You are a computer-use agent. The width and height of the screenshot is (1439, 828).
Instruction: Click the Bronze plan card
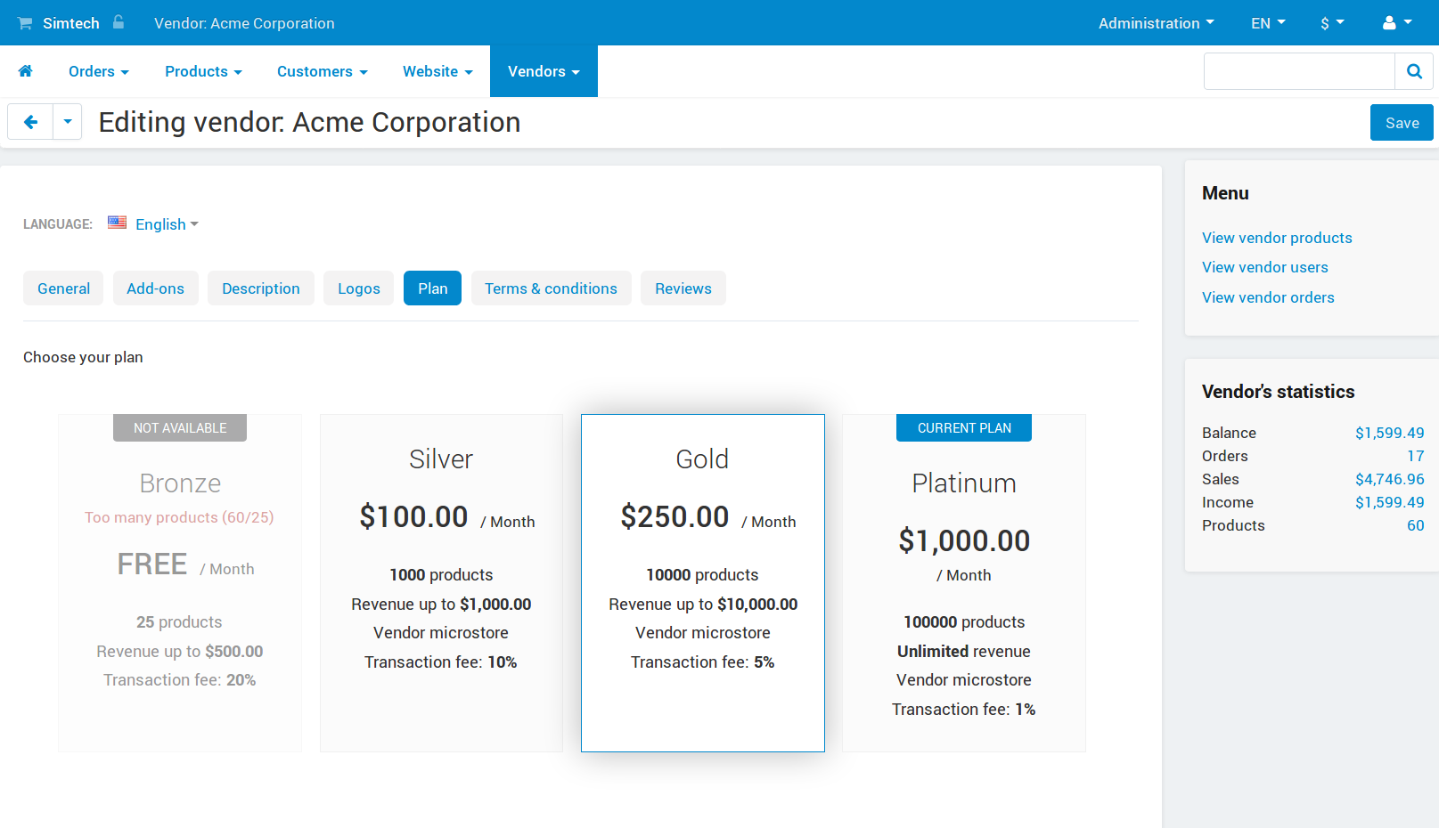[x=180, y=583]
